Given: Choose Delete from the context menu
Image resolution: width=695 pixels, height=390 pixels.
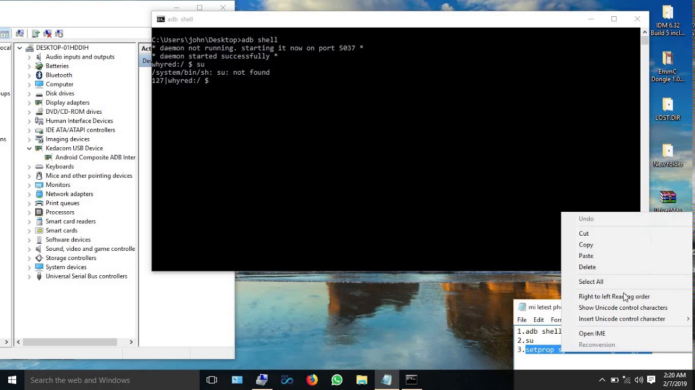Looking at the screenshot, I should click(x=627, y=267).
